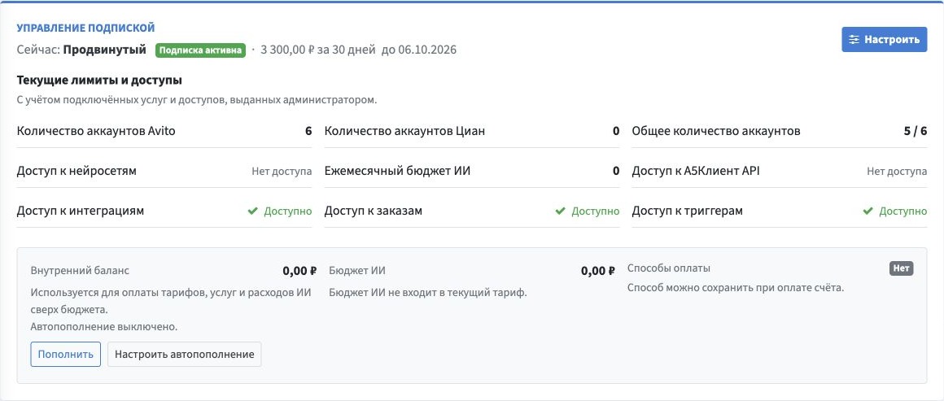Click the Количество аккаунтов Avito label

click(96, 131)
